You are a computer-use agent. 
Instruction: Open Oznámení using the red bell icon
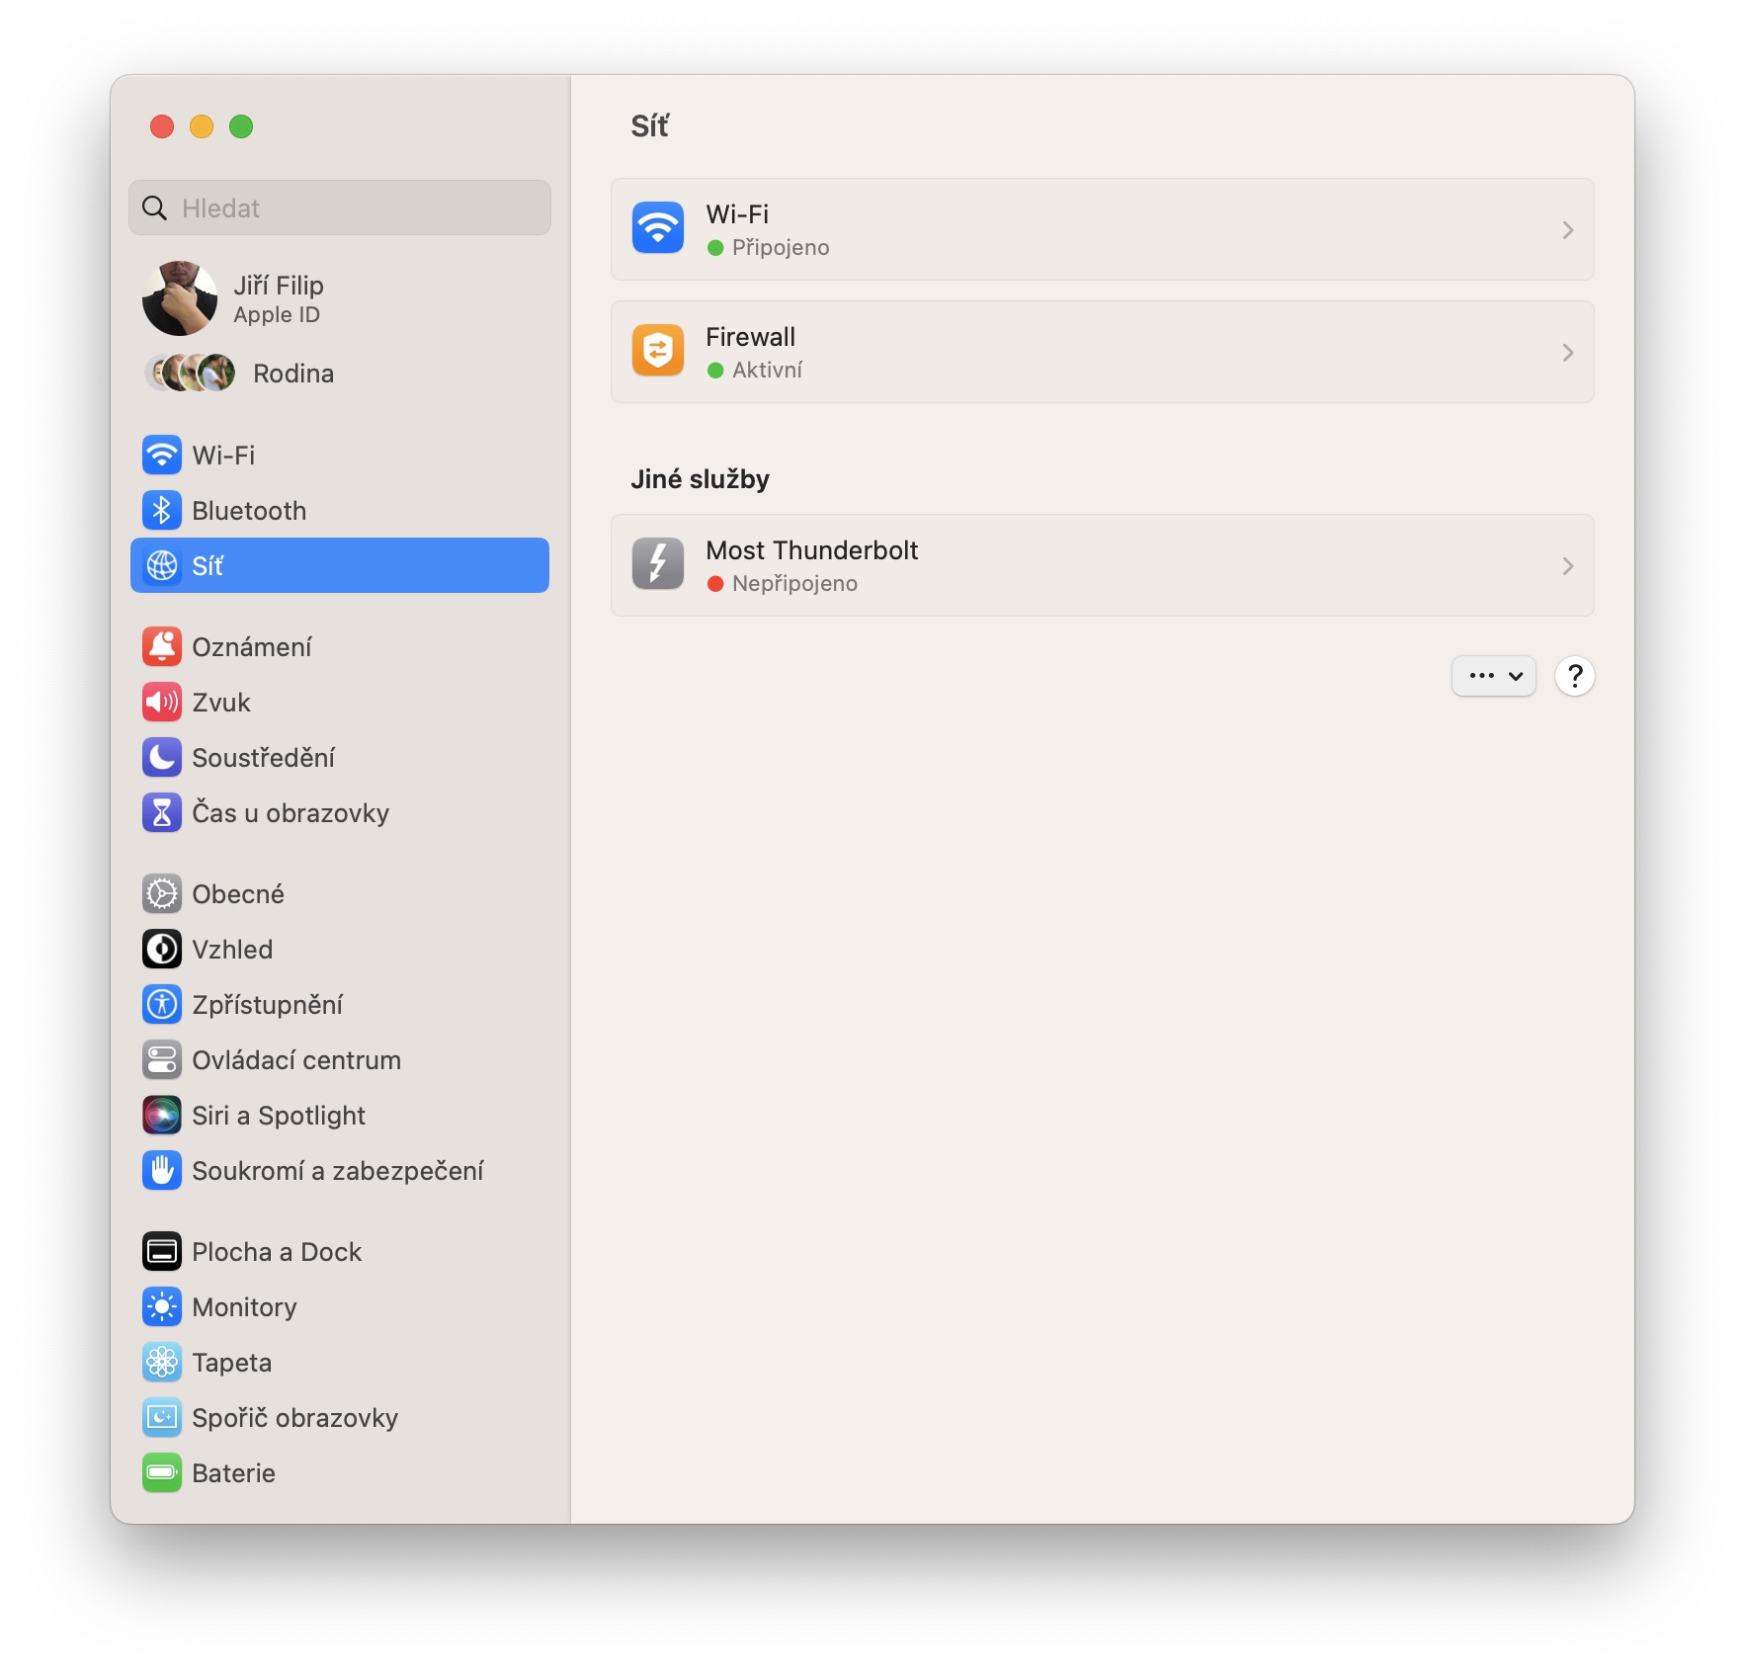click(162, 646)
